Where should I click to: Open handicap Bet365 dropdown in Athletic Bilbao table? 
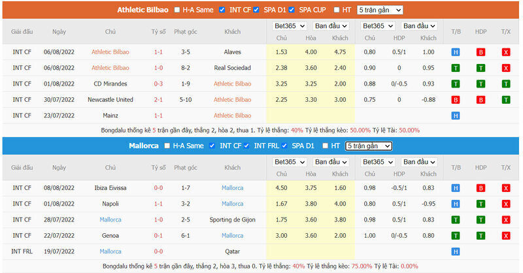point(378,26)
